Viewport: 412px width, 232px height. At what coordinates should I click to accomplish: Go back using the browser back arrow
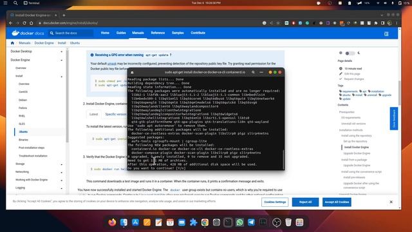click(11, 23)
